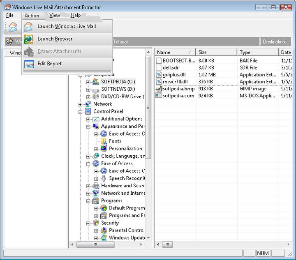Click the gdiplus.dll file icon
The image size is (296, 260).
coord(159,75)
